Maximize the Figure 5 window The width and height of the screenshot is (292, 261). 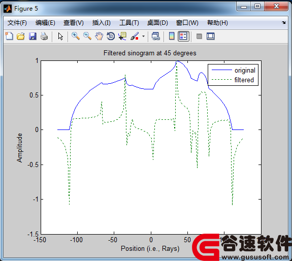tap(257, 7)
